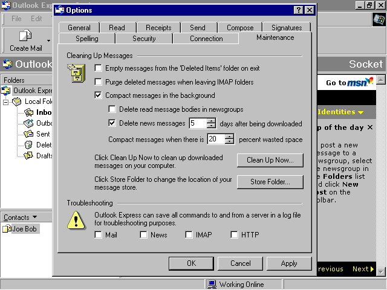The width and height of the screenshot is (387, 290).
Task: Close the tip of the day pane
Action: click(369, 127)
